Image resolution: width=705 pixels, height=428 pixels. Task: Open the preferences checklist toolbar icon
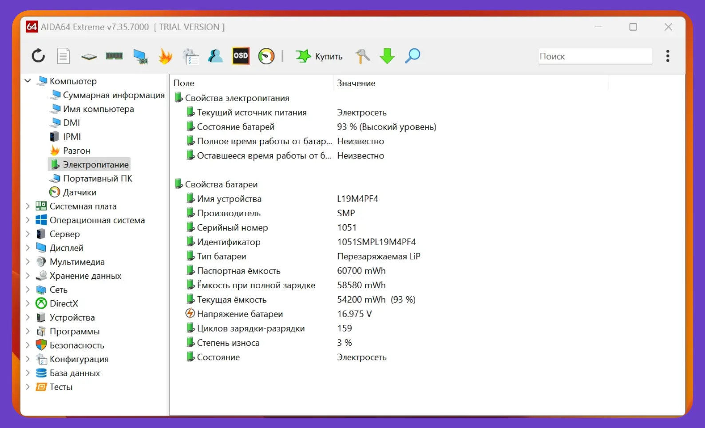[x=191, y=56]
